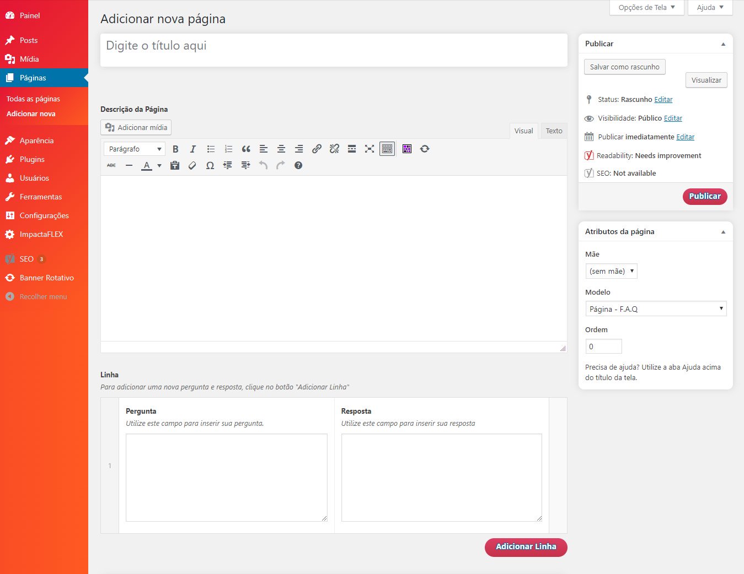Switch to the Texto editor tab
This screenshot has height=574, width=744.
pos(554,131)
